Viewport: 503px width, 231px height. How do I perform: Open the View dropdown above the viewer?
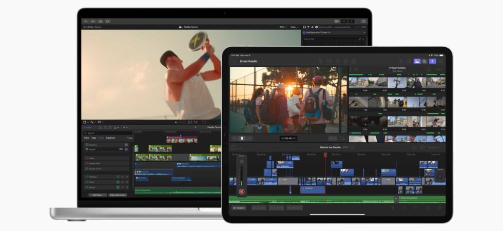pos(294,27)
